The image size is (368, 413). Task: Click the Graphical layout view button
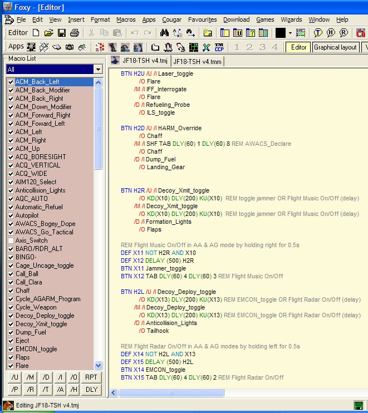pyautogui.click(x=335, y=47)
